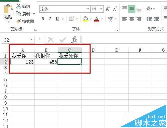Select column D header
The height and width of the screenshot is (128, 167).
click(93, 50)
